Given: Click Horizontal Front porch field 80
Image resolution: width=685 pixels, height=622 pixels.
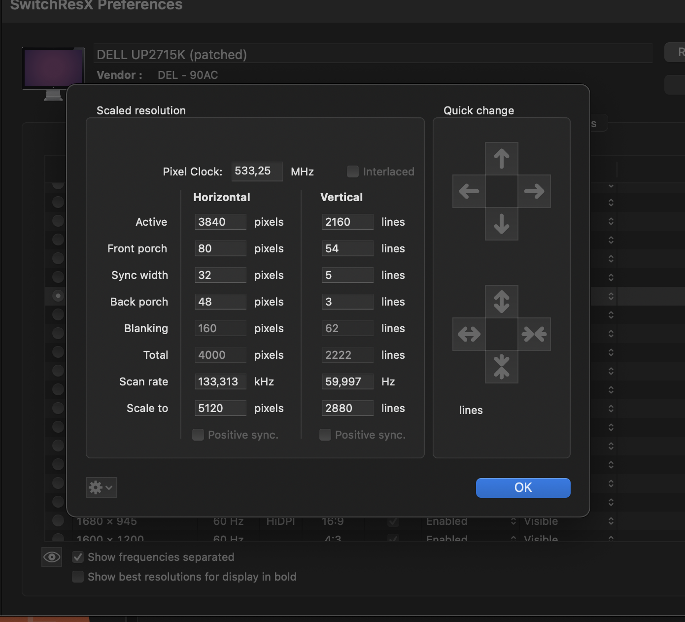Looking at the screenshot, I should [221, 248].
